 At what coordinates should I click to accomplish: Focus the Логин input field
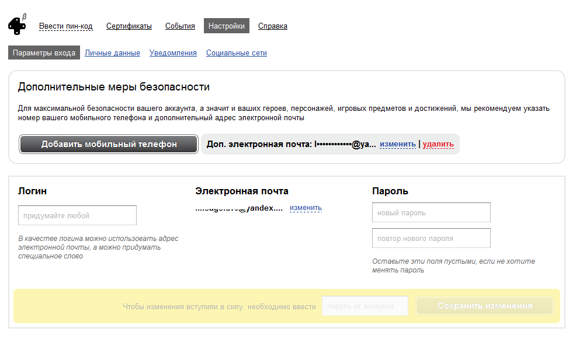tap(78, 215)
